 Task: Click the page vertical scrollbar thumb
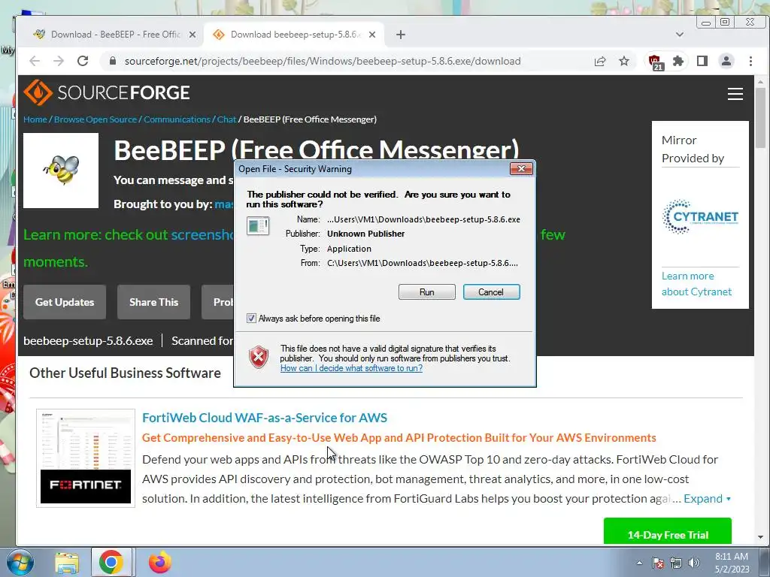tap(760, 118)
